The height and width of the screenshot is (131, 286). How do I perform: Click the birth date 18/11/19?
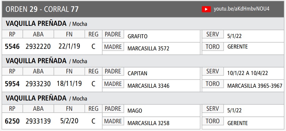69,84
